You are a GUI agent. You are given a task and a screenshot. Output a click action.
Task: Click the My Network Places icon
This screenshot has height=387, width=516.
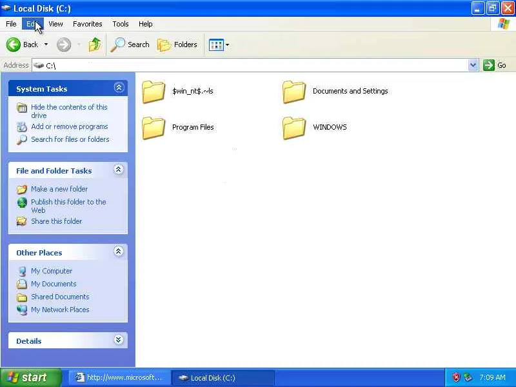(x=22, y=310)
